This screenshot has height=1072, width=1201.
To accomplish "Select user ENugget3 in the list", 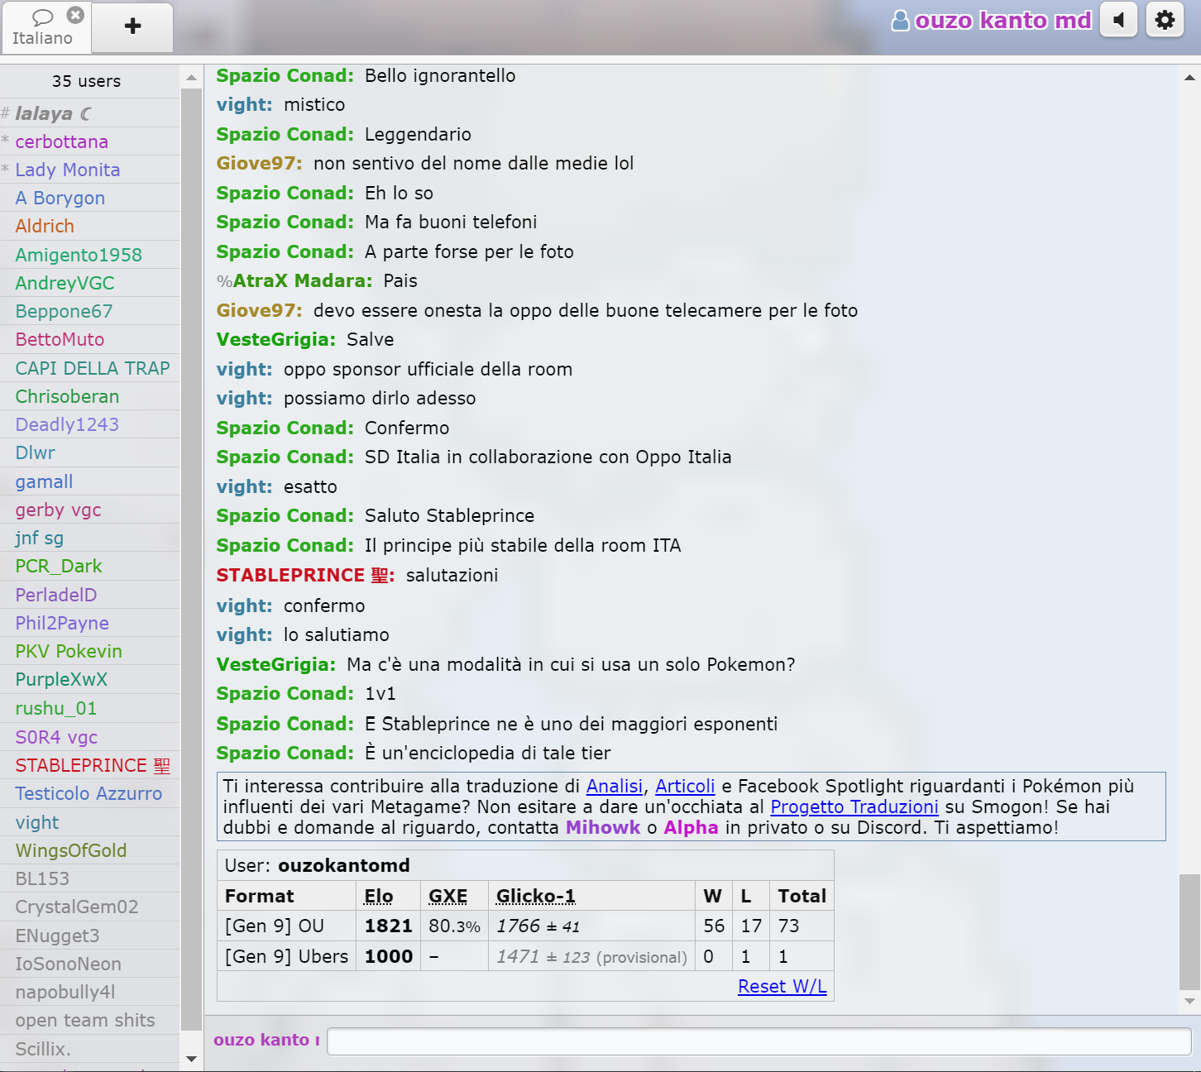I will click(89, 936).
